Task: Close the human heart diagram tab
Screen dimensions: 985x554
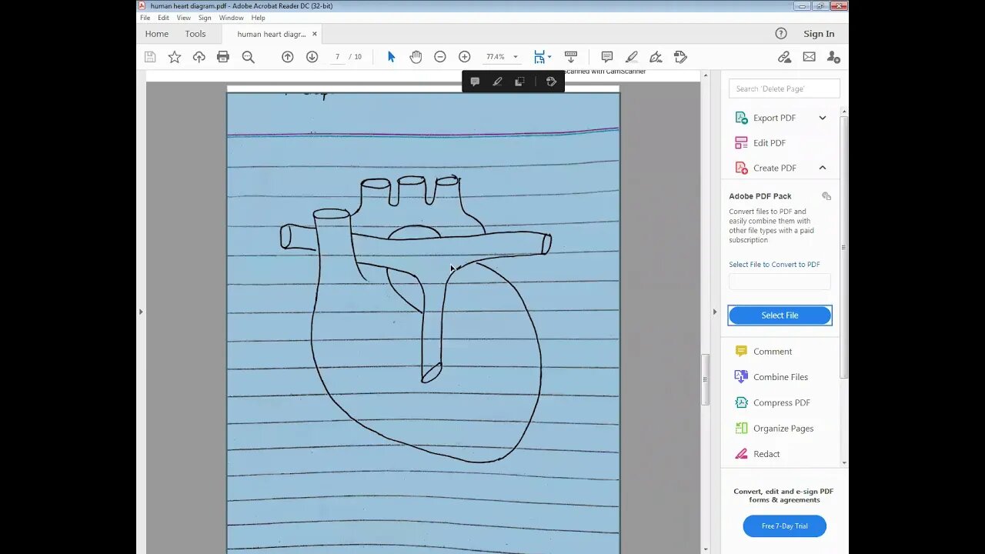Action: click(x=315, y=34)
